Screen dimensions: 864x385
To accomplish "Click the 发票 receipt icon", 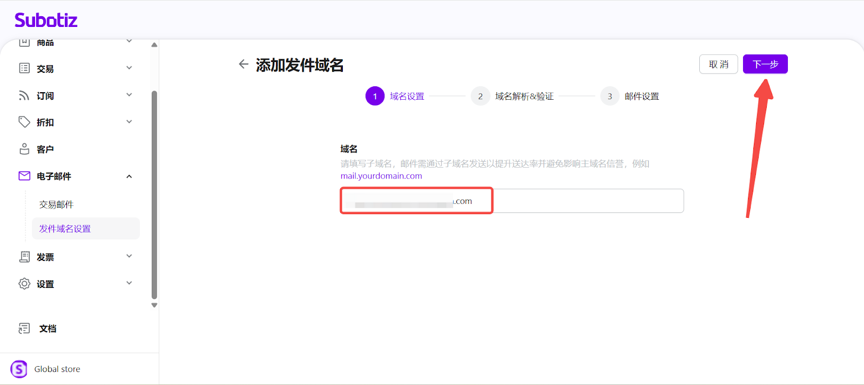I will (x=24, y=257).
